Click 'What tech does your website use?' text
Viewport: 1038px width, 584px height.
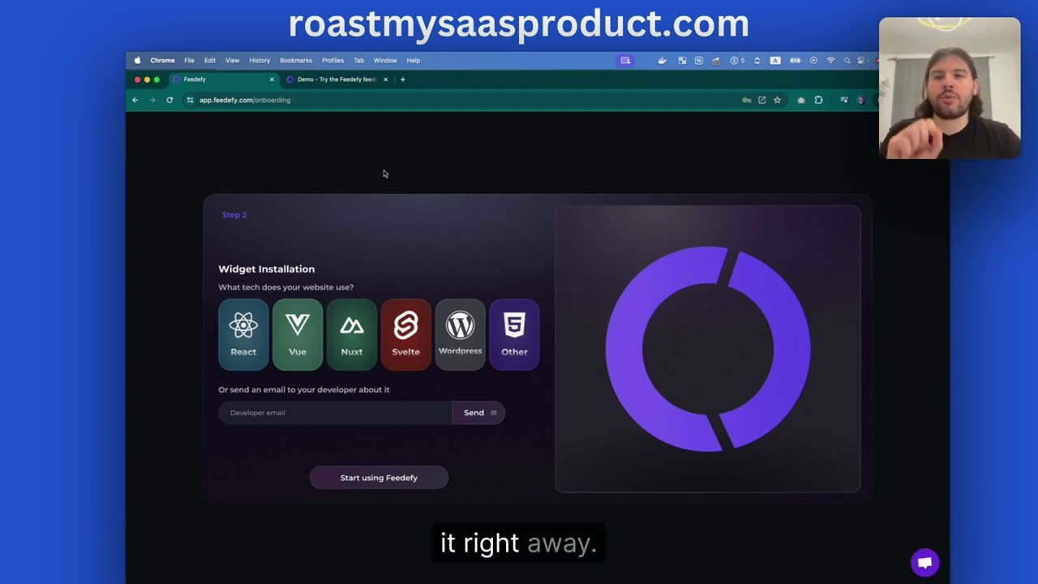click(285, 287)
